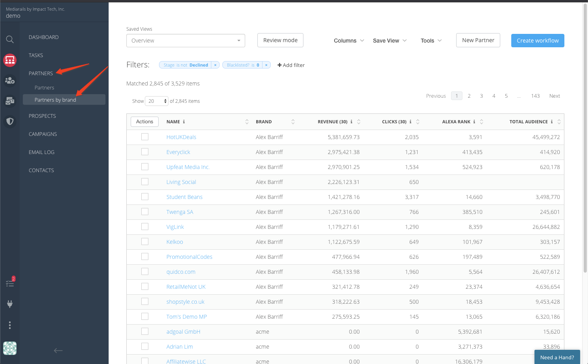Open the Saved Views Overview dropdown

(185, 41)
